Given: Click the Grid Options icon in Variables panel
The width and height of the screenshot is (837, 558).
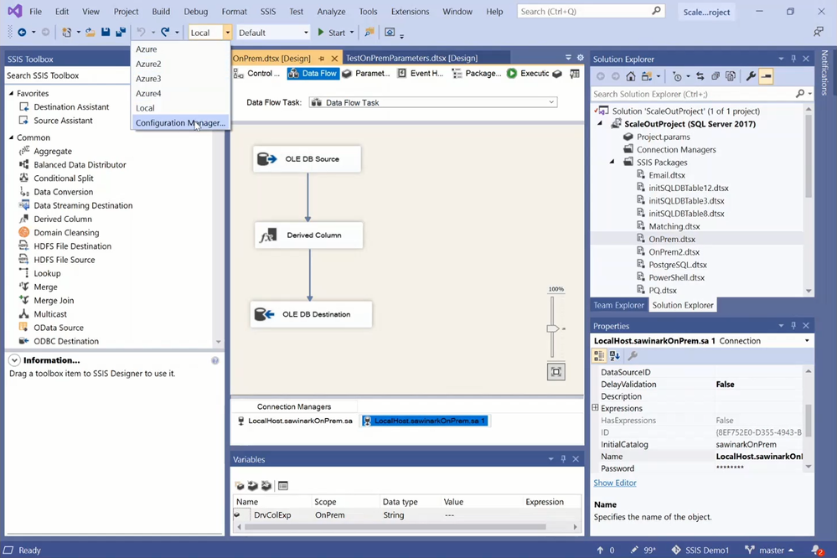Looking at the screenshot, I should [283, 485].
